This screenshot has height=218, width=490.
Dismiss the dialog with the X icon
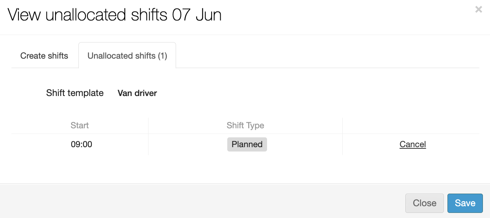[x=479, y=9]
